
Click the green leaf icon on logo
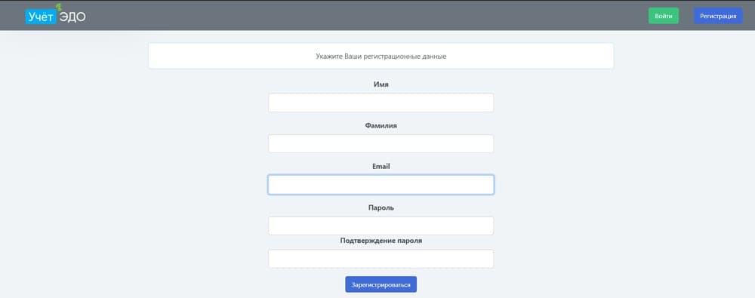(x=59, y=7)
